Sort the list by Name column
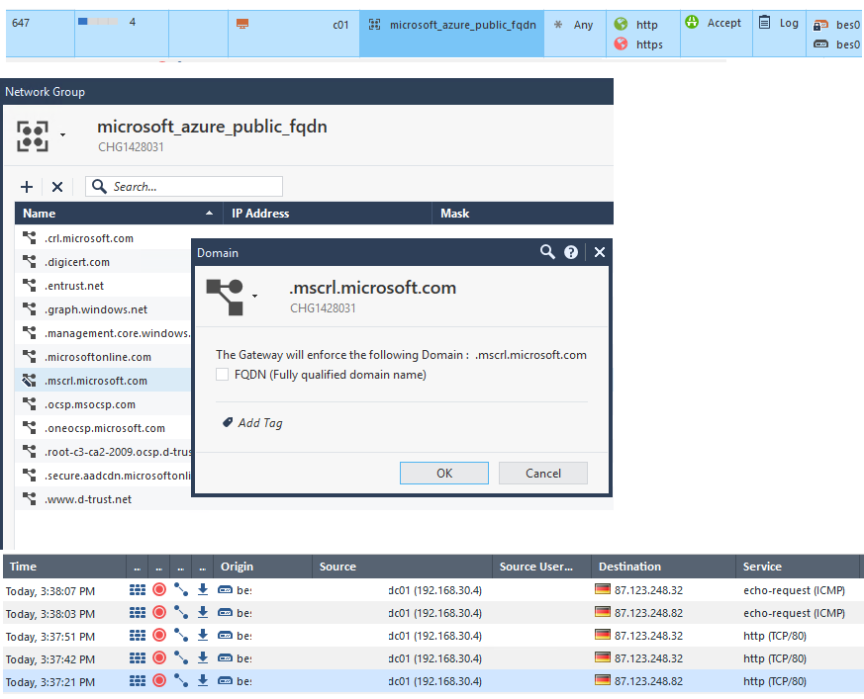Image resolution: width=864 pixels, height=699 pixels. 119,213
